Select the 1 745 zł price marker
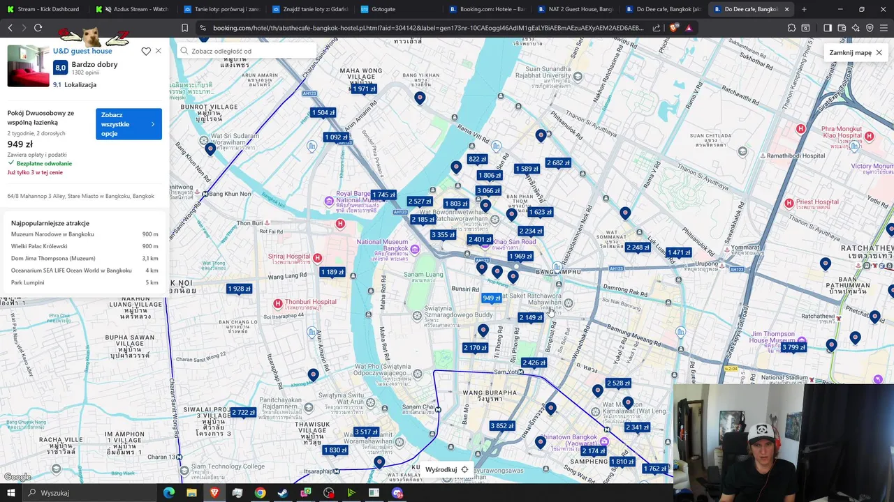894x502 pixels. pyautogui.click(x=383, y=195)
